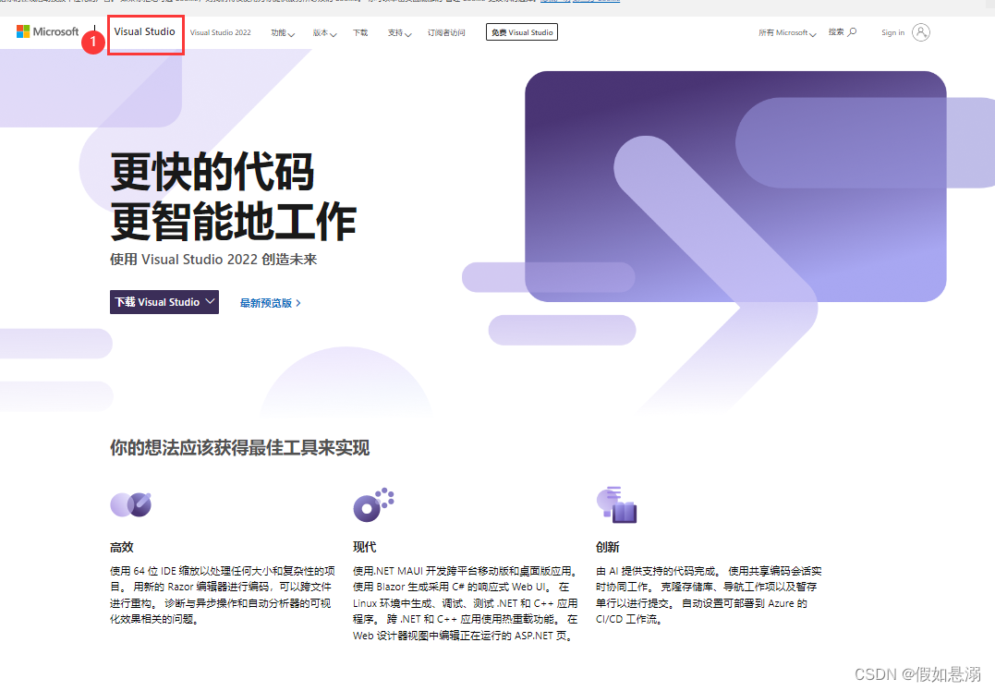
Task: Click the Microsoft logo
Action: (48, 31)
